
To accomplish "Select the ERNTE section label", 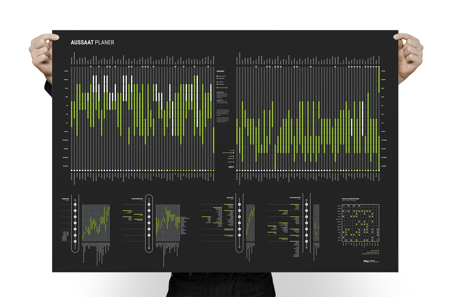I will (x=231, y=167).
